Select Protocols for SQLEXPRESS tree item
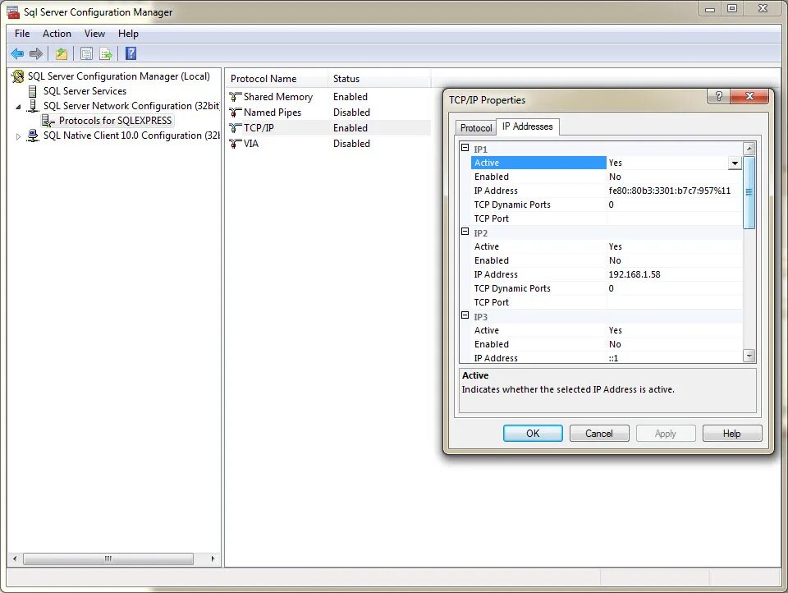The height and width of the screenshot is (593, 788). (x=115, y=121)
